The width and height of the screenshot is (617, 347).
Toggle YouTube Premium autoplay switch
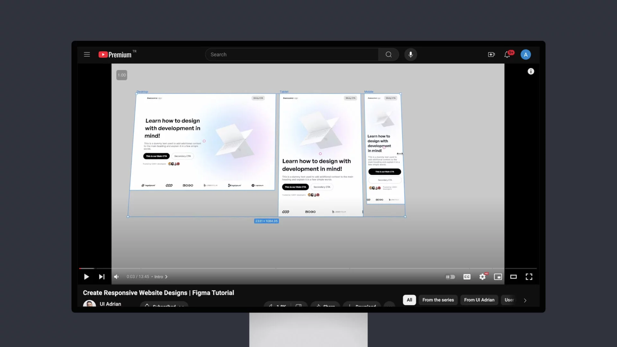tap(450, 277)
